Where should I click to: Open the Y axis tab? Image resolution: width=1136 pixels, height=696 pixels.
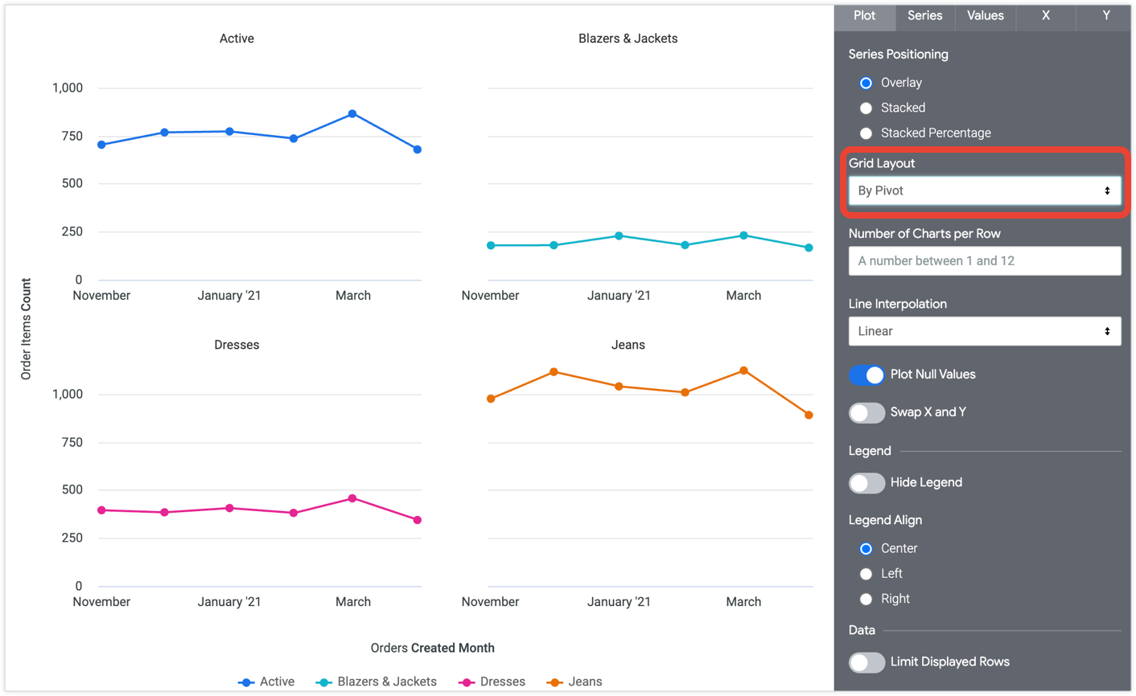(1105, 16)
